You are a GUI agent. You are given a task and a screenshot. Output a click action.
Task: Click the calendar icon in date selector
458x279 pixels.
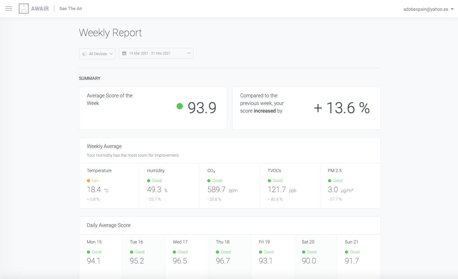click(124, 53)
